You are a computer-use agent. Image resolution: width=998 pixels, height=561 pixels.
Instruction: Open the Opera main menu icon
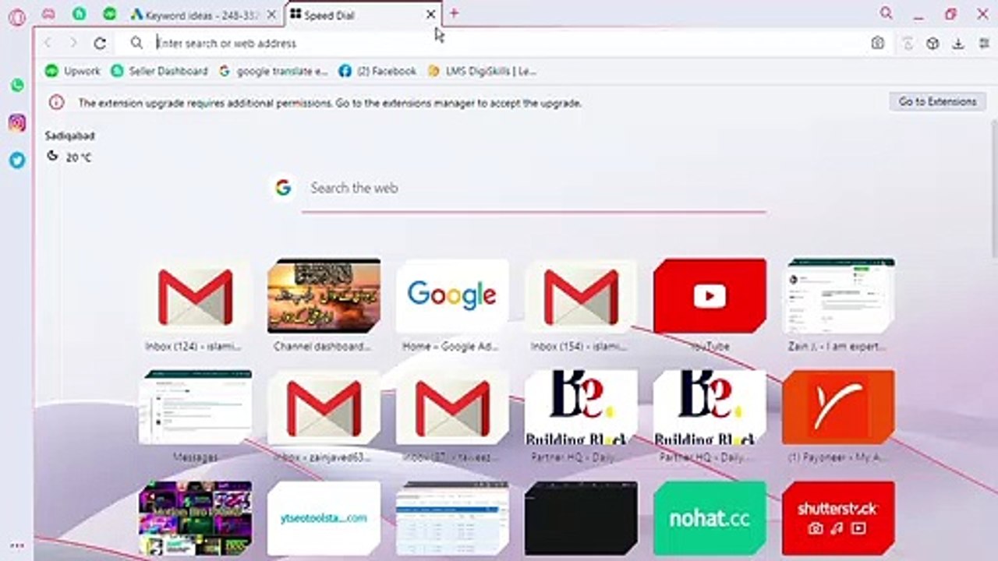(x=16, y=17)
